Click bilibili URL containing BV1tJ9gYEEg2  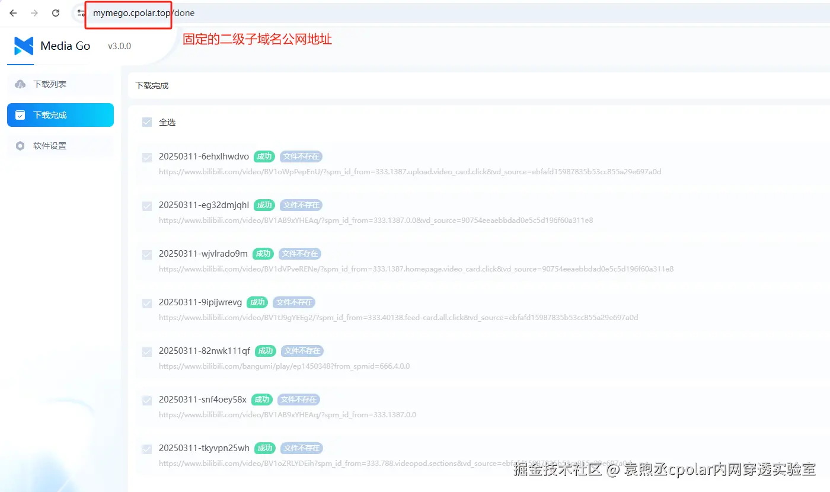click(398, 318)
